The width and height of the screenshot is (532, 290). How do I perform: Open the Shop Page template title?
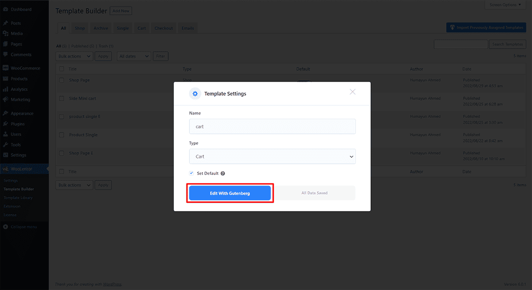tap(80, 80)
